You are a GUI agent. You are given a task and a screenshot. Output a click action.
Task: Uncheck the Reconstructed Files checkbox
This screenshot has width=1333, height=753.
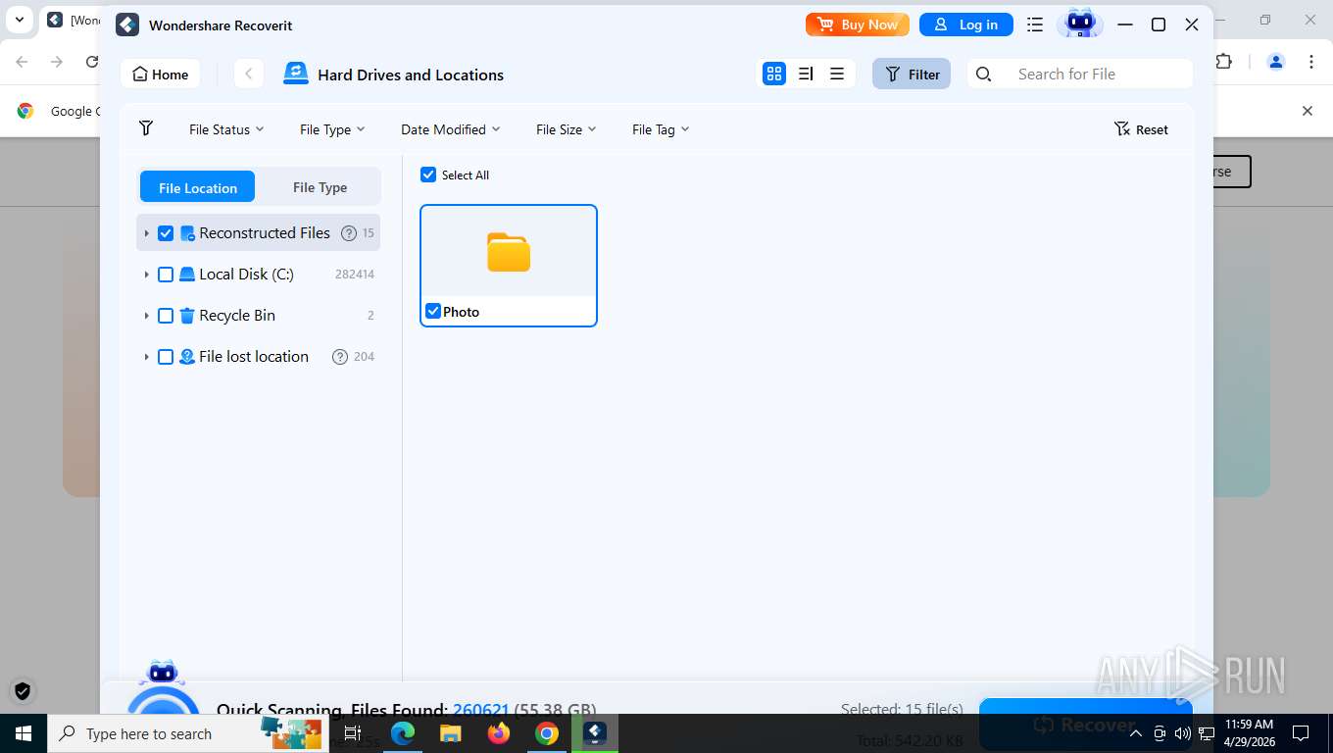pos(166,233)
